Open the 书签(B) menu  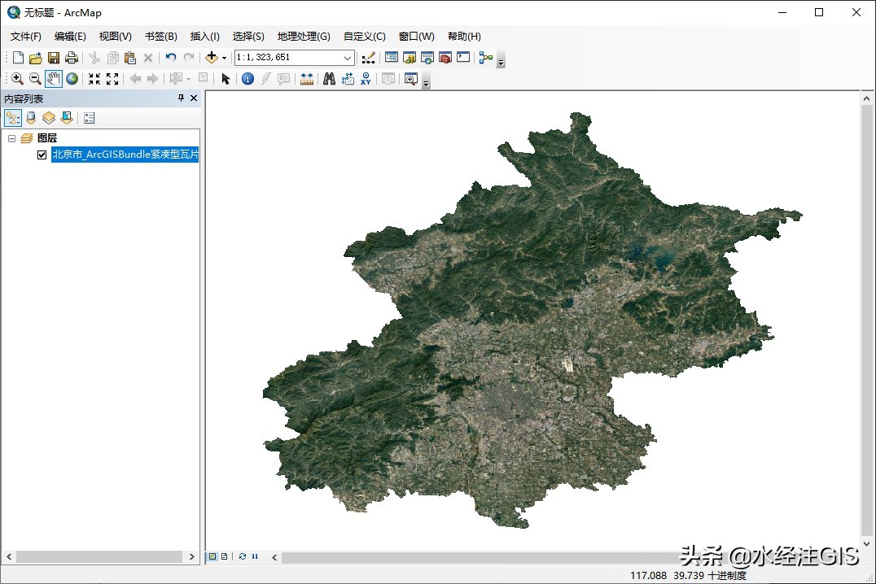160,36
